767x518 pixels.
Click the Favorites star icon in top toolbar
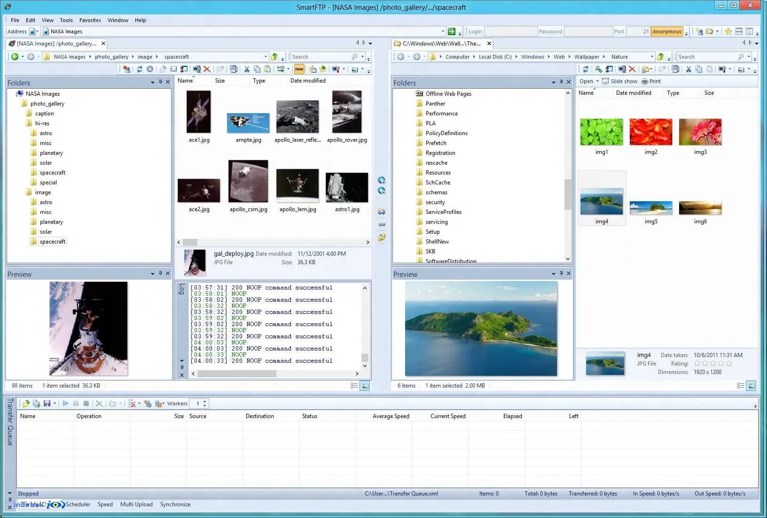point(728,31)
